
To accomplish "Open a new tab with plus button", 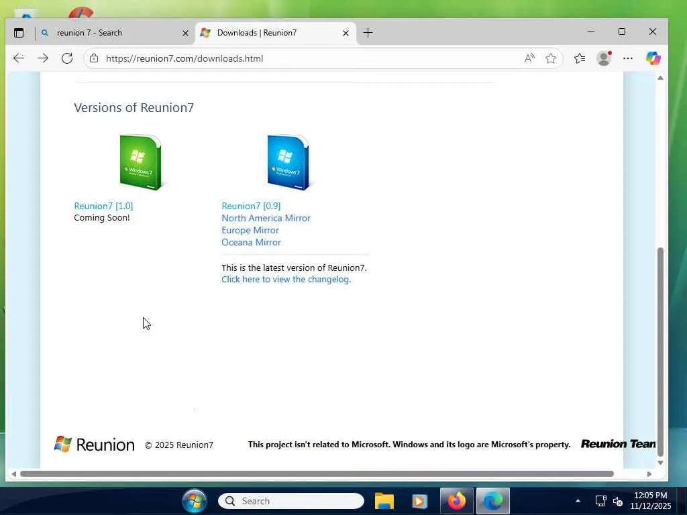I will pyautogui.click(x=368, y=33).
